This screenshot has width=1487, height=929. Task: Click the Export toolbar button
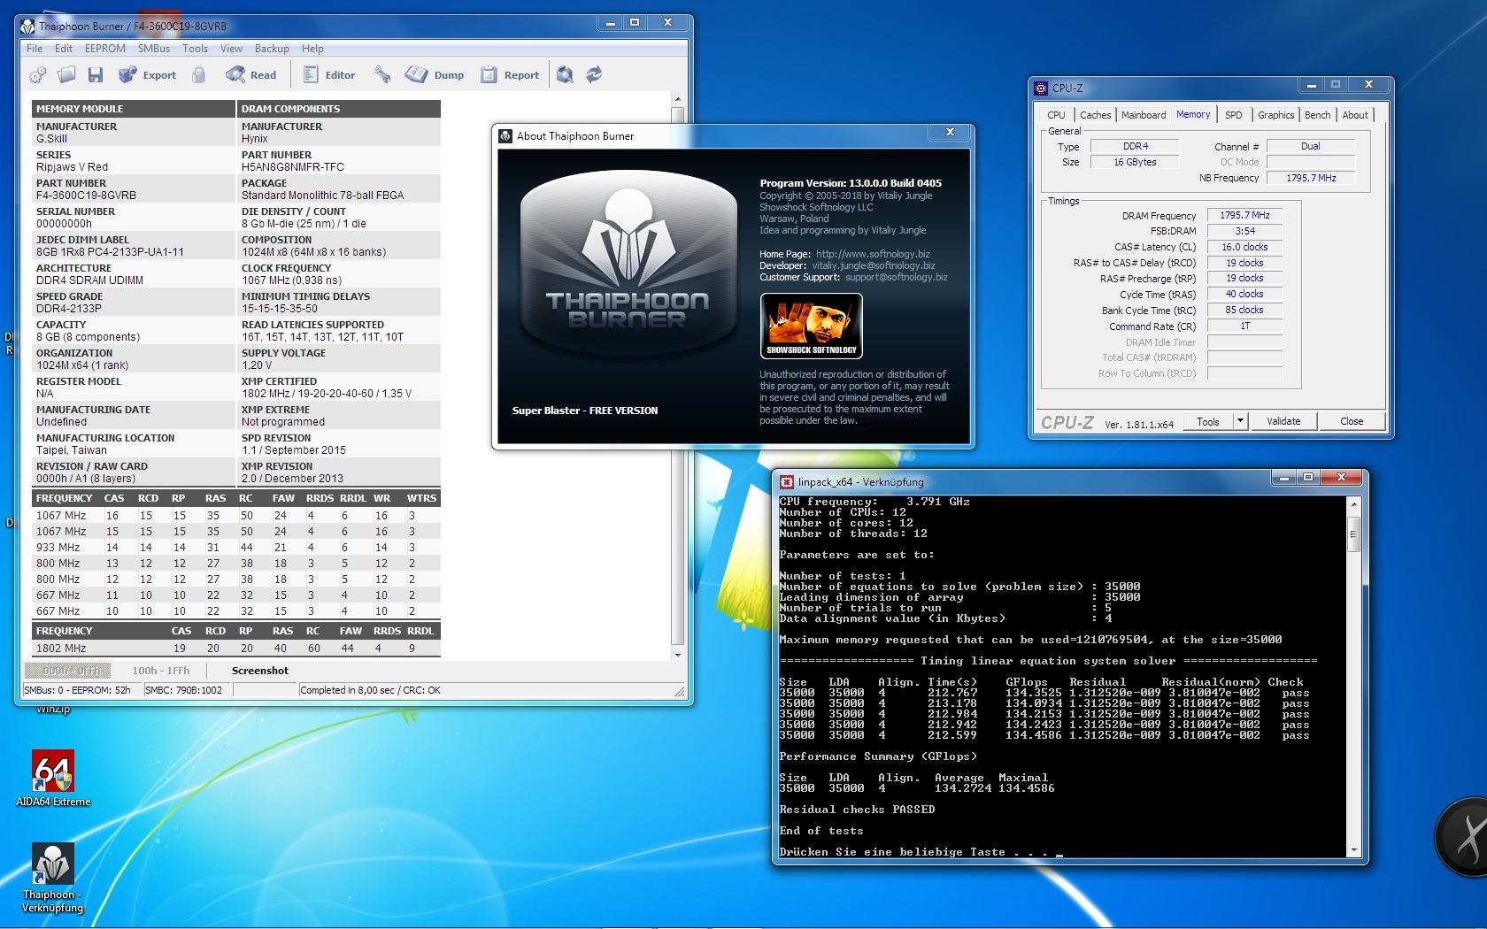pos(148,75)
